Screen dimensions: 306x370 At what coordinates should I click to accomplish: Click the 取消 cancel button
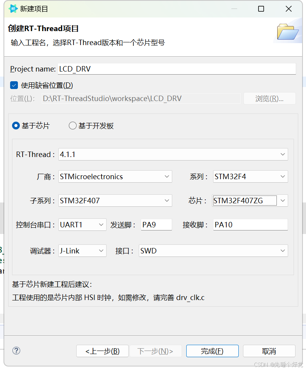point(269,351)
